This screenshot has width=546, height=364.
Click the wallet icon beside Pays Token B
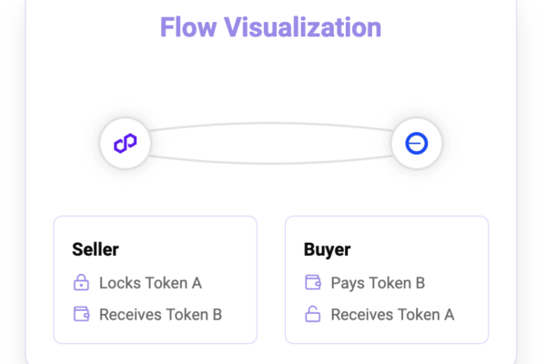pyautogui.click(x=313, y=282)
